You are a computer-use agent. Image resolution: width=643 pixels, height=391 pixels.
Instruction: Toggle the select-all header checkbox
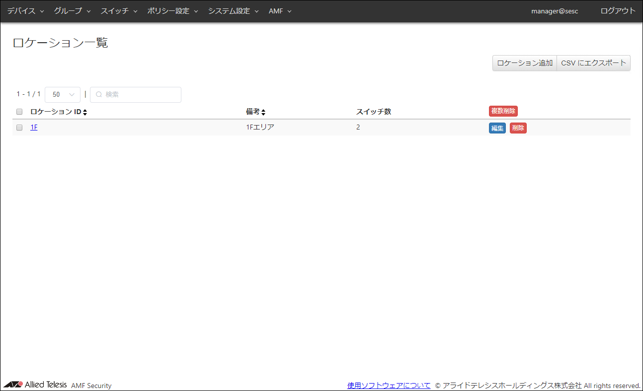point(19,112)
